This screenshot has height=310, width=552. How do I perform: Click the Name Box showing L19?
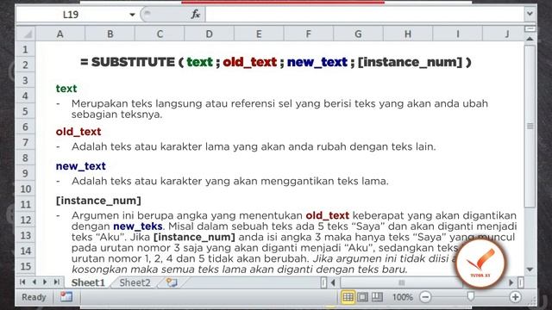pos(71,15)
